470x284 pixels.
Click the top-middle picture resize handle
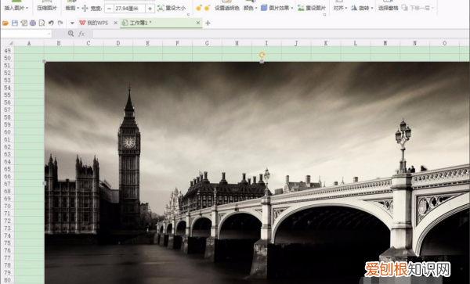pos(262,61)
